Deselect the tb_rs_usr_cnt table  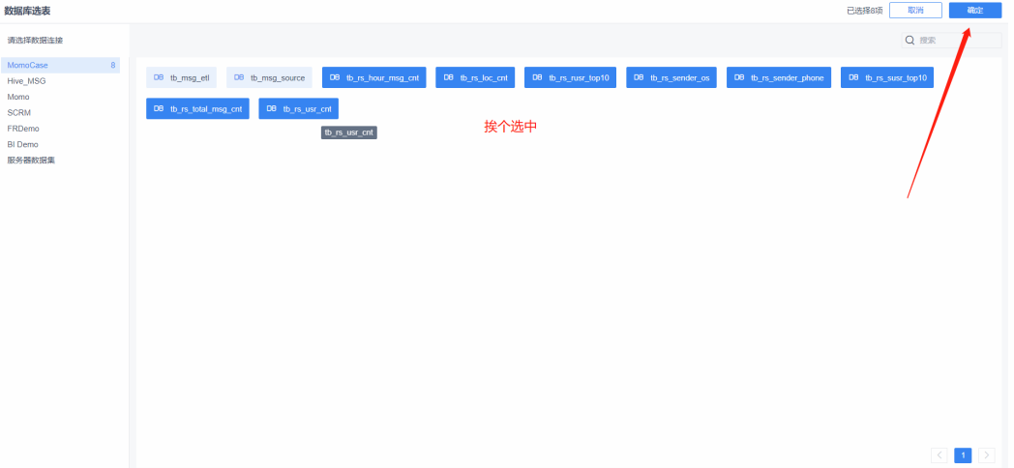(x=299, y=108)
